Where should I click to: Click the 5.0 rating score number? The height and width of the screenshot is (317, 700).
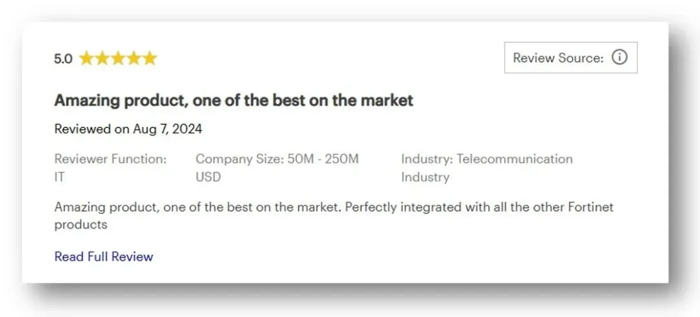(63, 59)
